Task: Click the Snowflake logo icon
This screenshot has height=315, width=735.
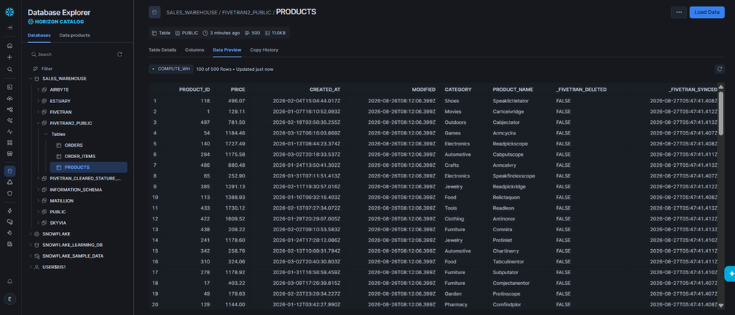Action: (10, 12)
